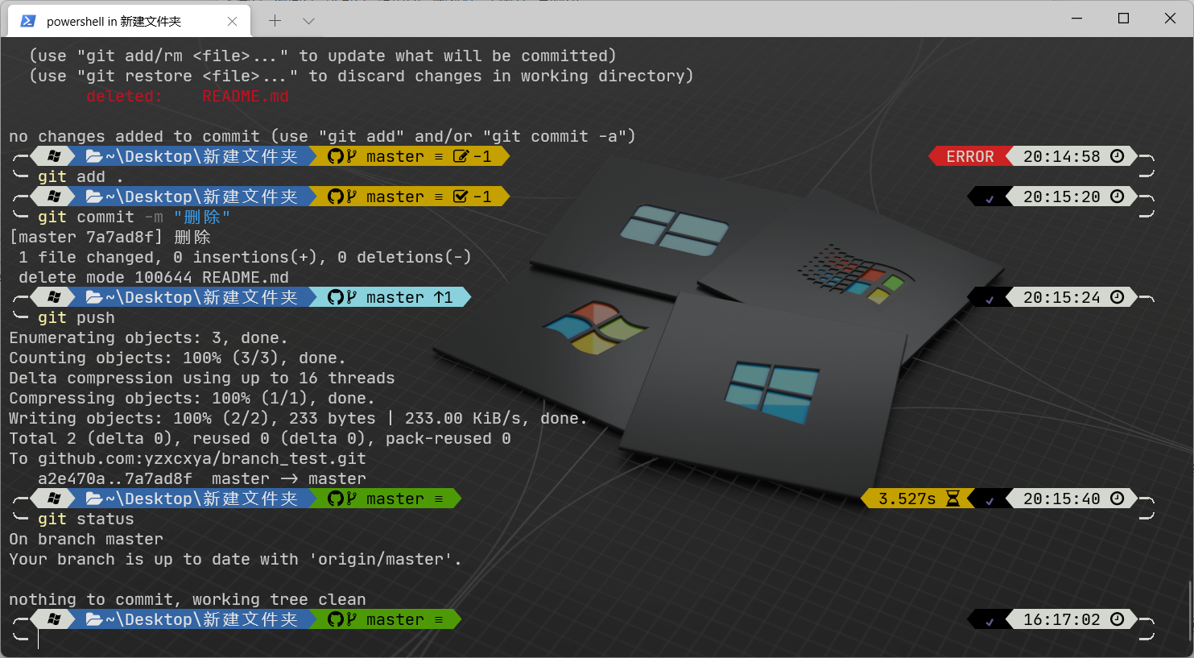Minimize the terminal window
Screen dimensions: 1194x658
(1076, 19)
